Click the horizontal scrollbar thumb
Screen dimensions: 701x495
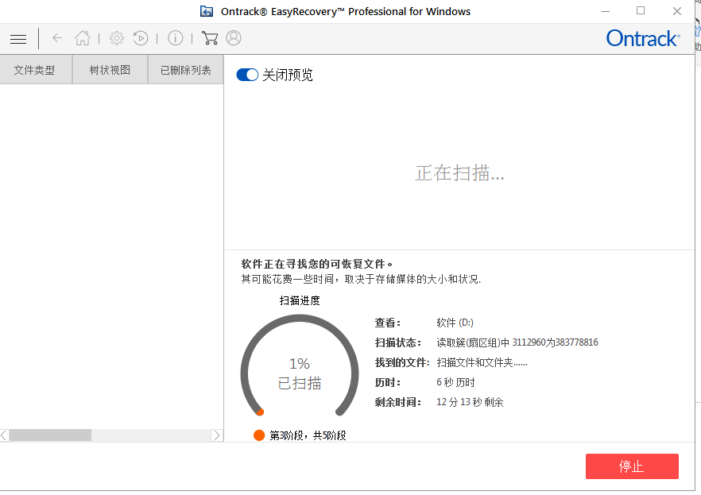pyautogui.click(x=50, y=435)
